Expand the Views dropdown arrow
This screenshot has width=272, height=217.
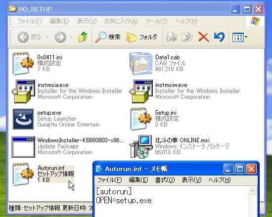pyautogui.click(x=246, y=37)
